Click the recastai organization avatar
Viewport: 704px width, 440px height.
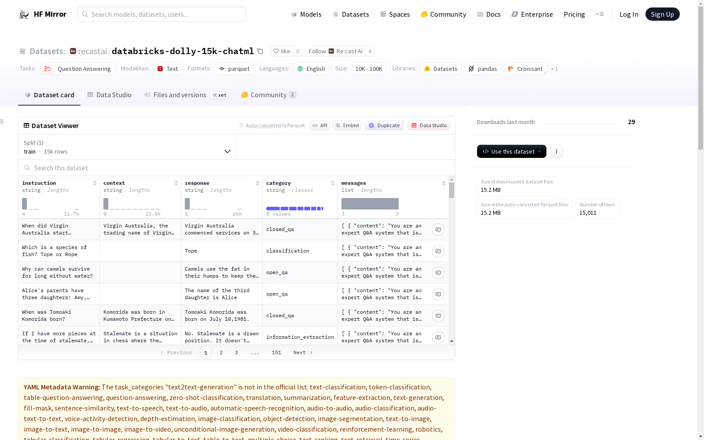point(73,51)
